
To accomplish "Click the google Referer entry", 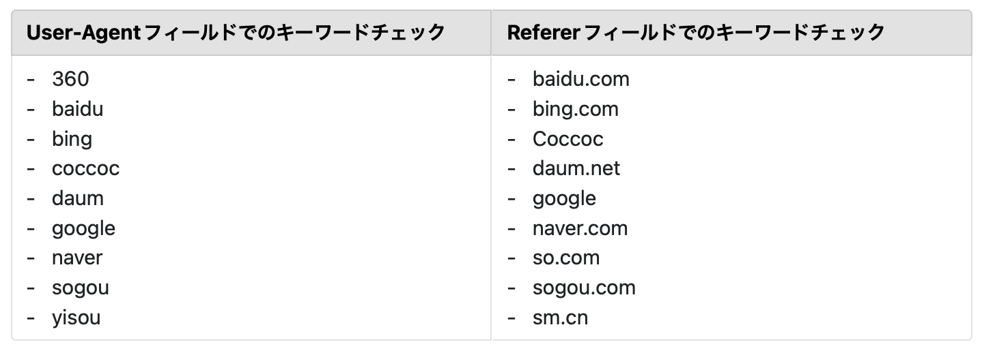I will 564,199.
